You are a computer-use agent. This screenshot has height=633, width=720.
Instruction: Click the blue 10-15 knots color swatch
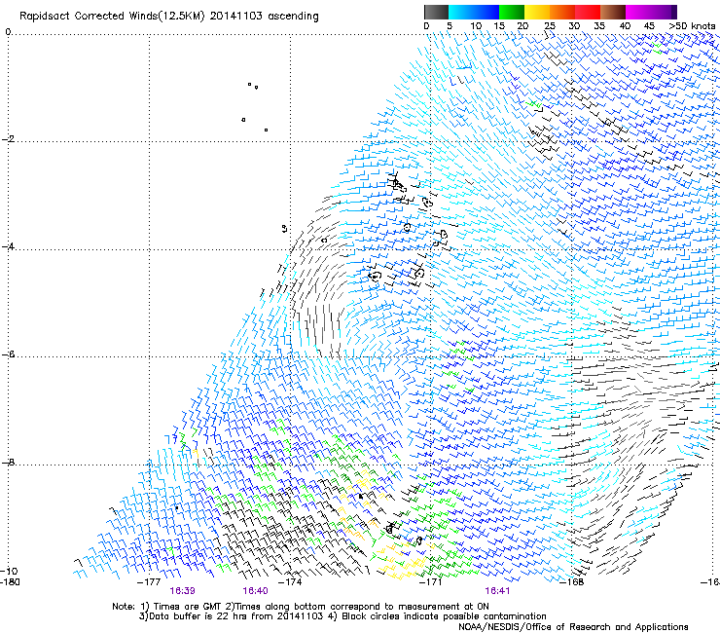(x=486, y=12)
